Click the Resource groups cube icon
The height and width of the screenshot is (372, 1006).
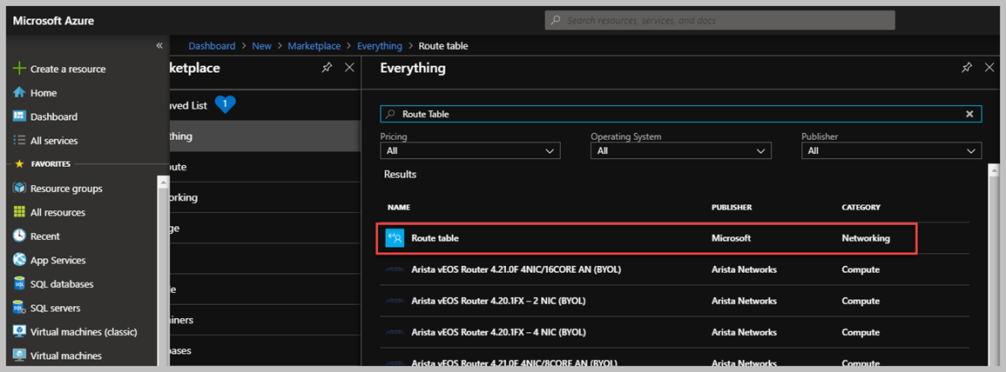[19, 189]
